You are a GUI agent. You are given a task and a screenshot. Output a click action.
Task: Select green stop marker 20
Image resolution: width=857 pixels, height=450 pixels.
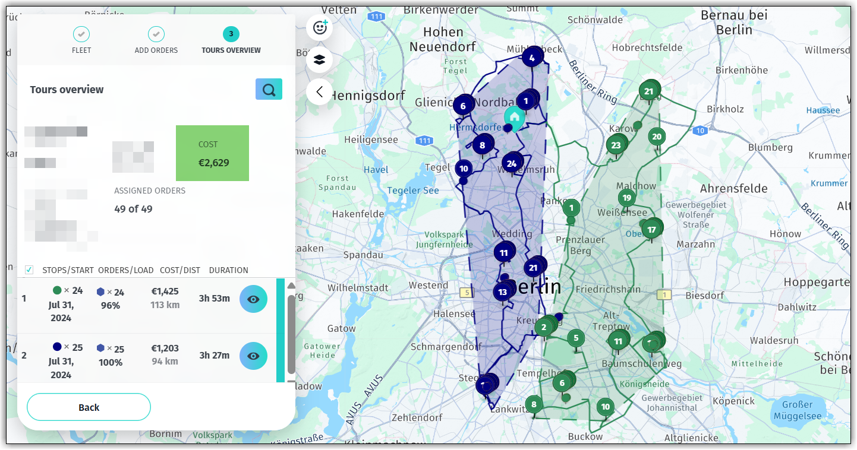[657, 136]
